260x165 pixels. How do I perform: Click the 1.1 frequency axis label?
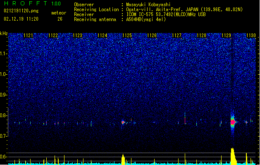[x=3, y=54]
